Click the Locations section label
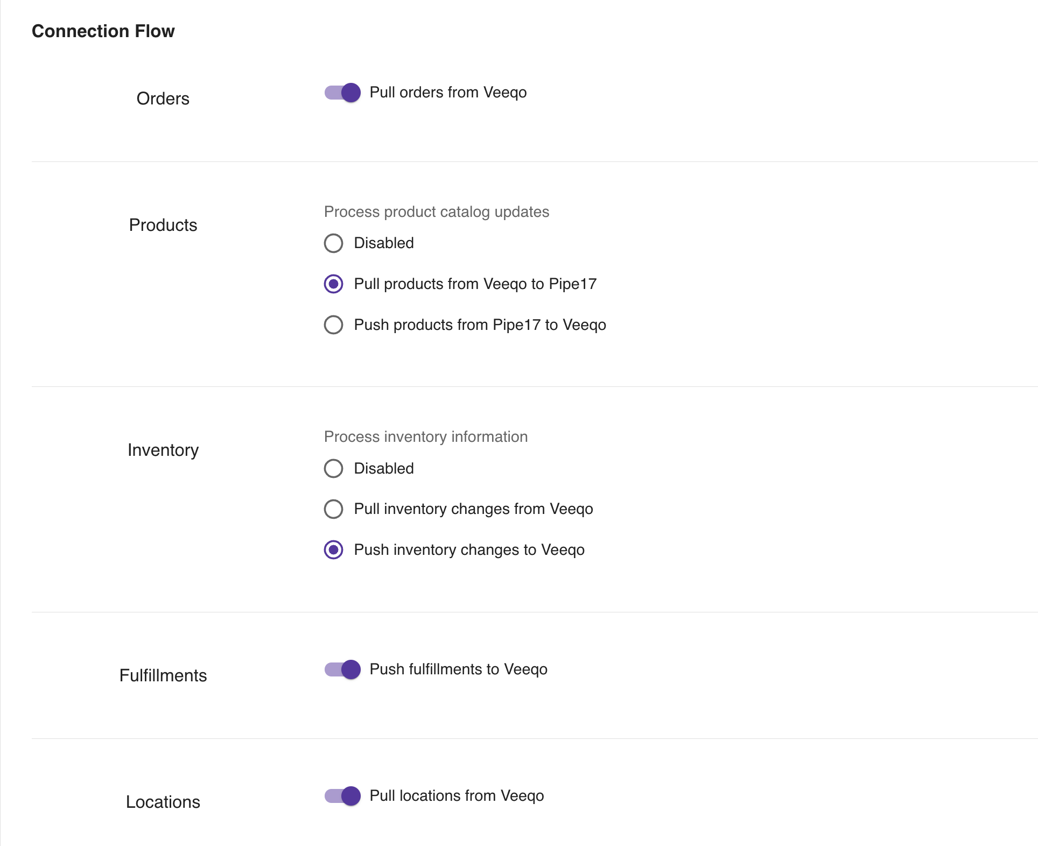 click(163, 802)
